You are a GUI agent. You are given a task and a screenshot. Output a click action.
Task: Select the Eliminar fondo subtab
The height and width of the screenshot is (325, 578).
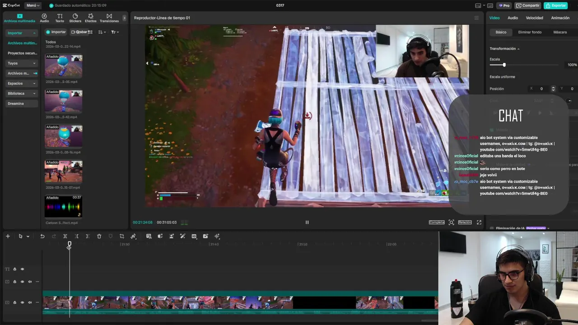tap(530, 32)
